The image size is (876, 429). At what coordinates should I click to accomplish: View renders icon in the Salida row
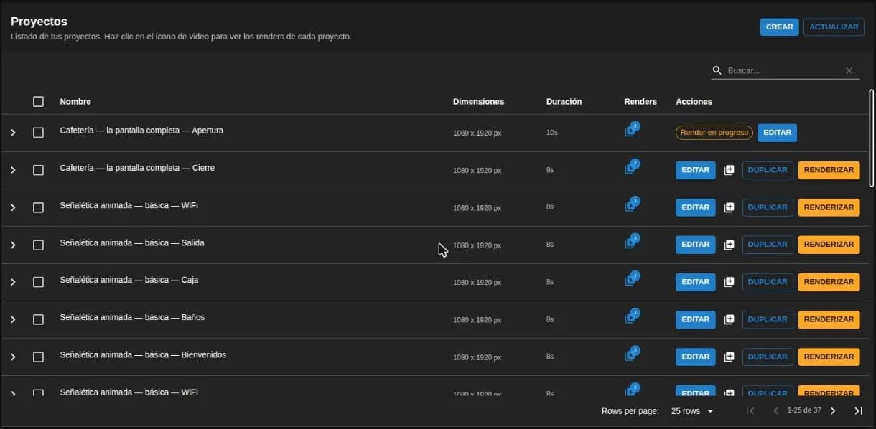[631, 242]
